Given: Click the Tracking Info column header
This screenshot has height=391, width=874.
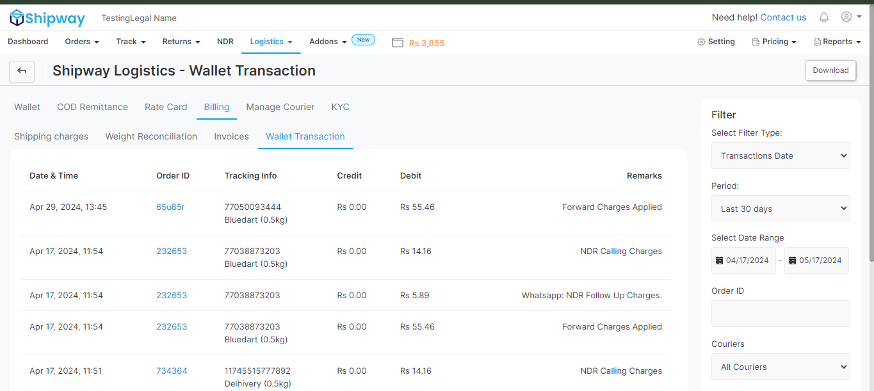Looking at the screenshot, I should click(x=251, y=176).
